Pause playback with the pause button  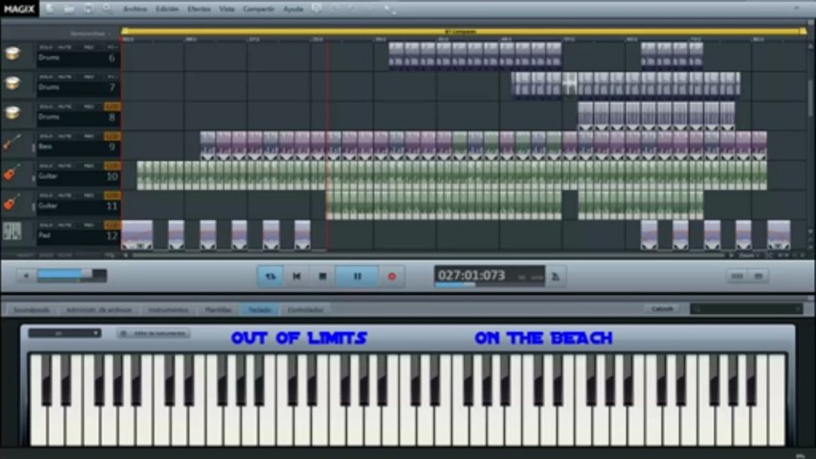point(357,276)
